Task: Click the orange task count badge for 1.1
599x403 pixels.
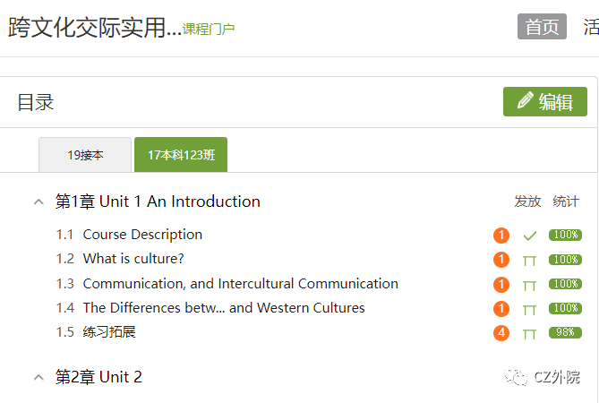Action: (501, 236)
